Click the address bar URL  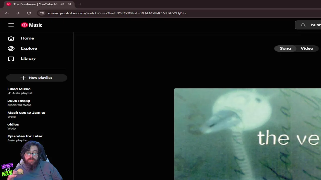tap(117, 13)
